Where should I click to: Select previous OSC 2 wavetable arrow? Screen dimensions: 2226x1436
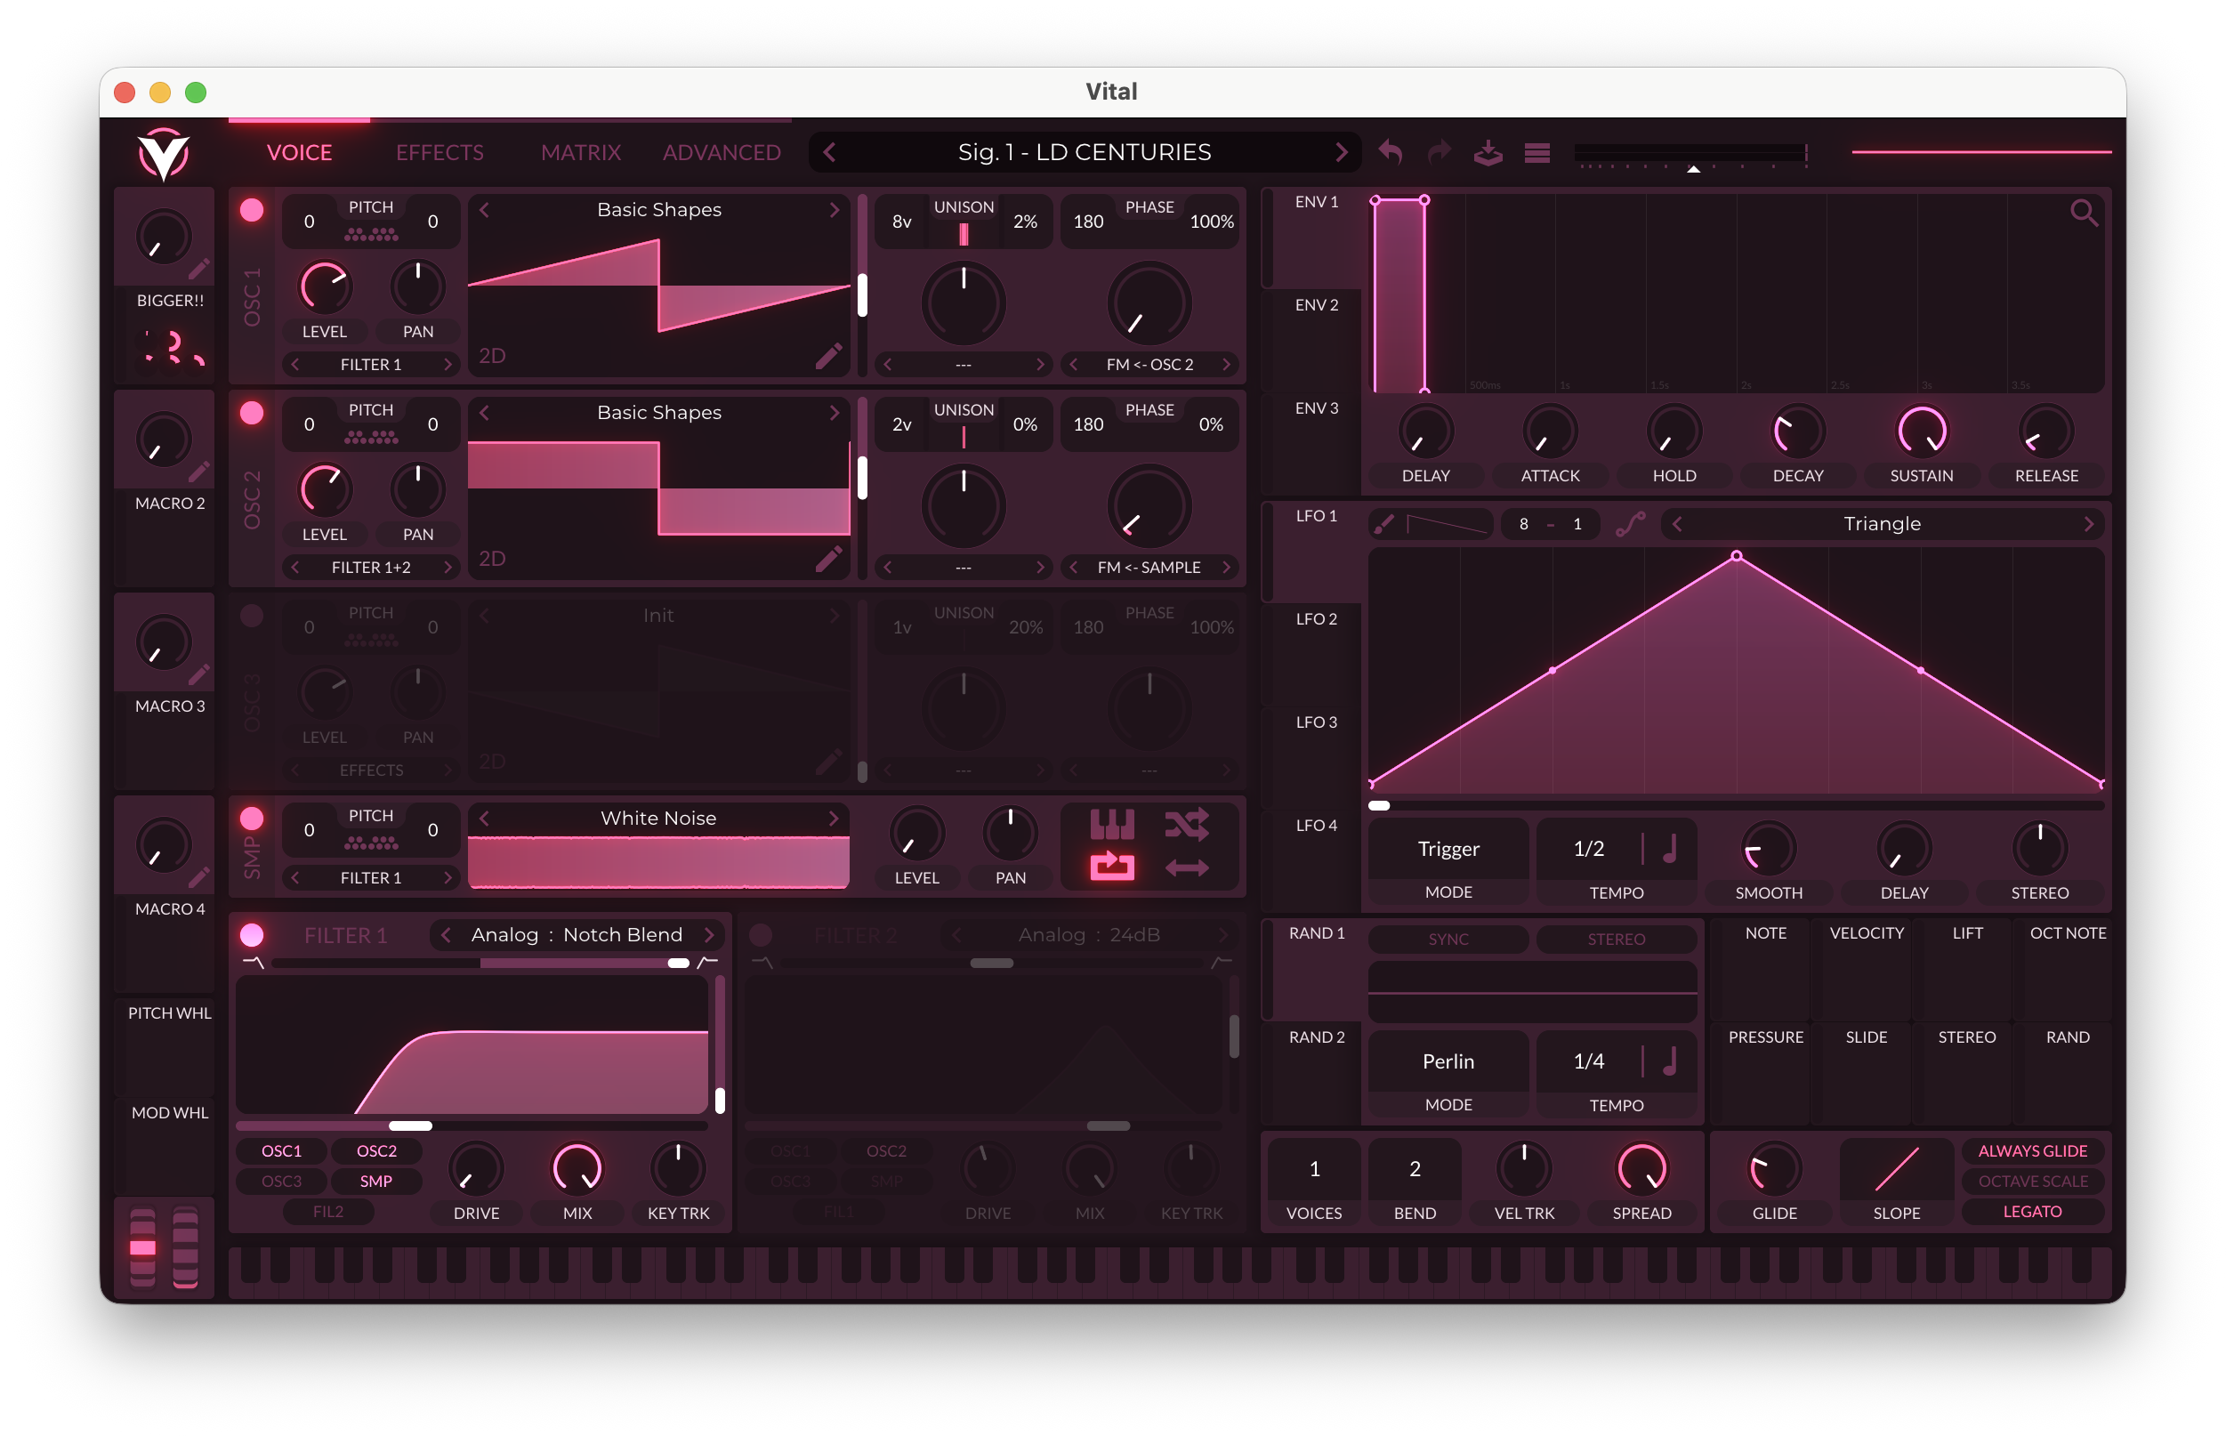tap(484, 412)
